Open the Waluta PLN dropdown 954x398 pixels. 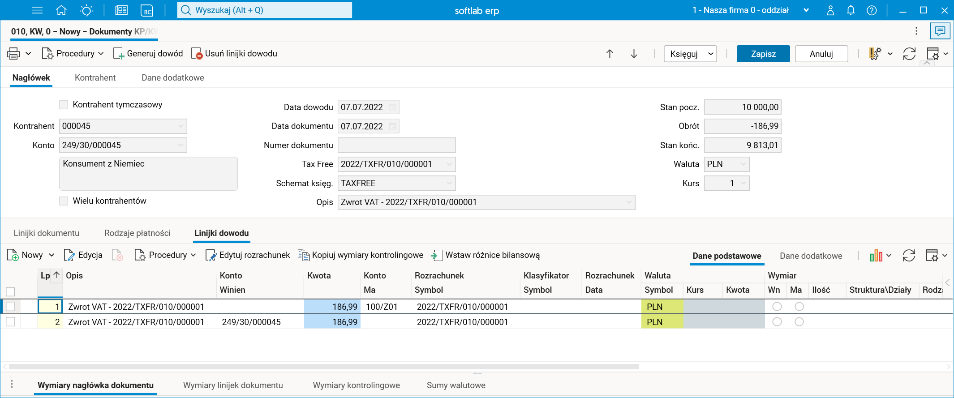pos(743,164)
